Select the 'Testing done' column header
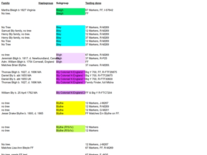Image resolution: width=207 pixels, height=155 pixels. pyautogui.click(x=93, y=3)
